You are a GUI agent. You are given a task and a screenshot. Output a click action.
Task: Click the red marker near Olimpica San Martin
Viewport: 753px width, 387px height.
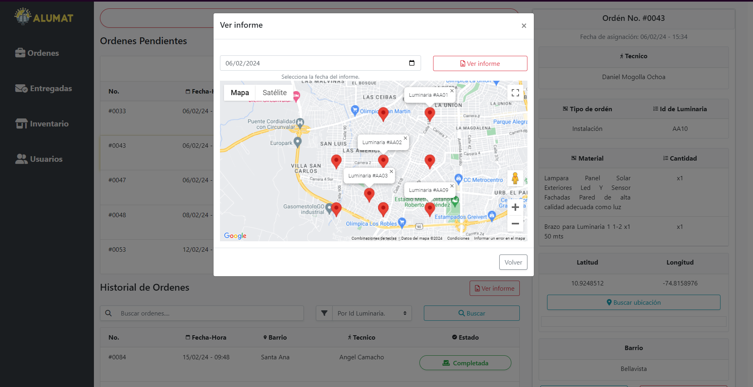pyautogui.click(x=383, y=114)
